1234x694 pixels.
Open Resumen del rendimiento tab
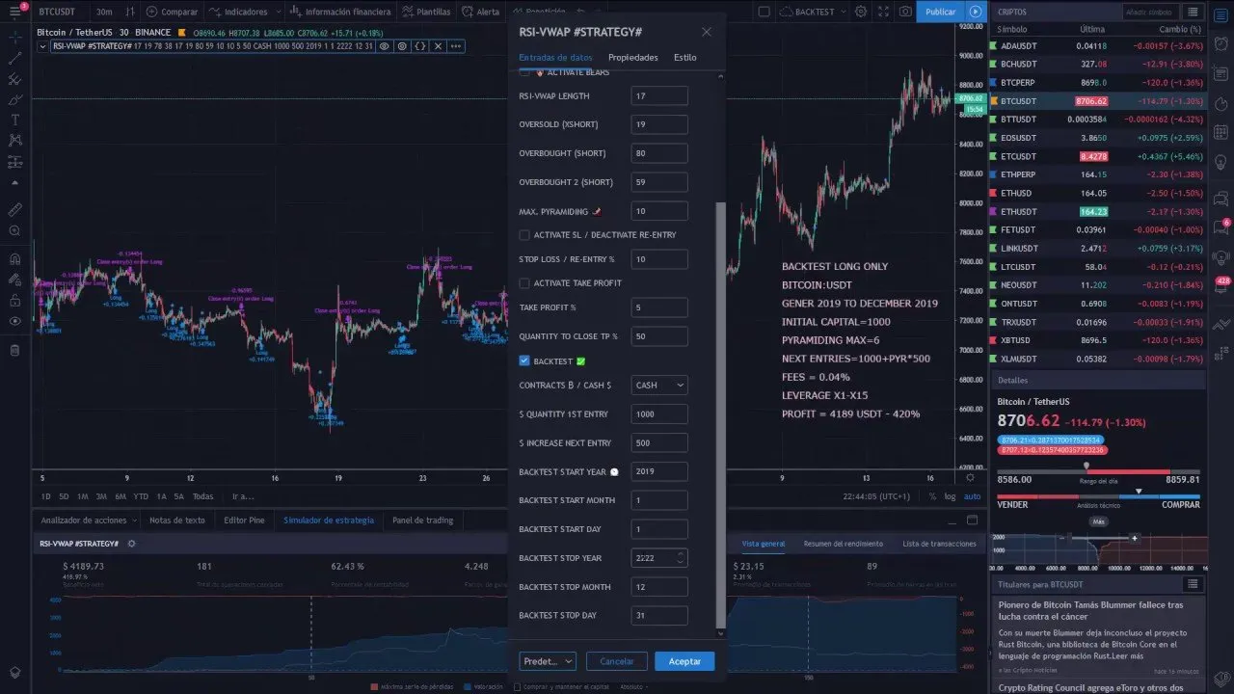843,544
